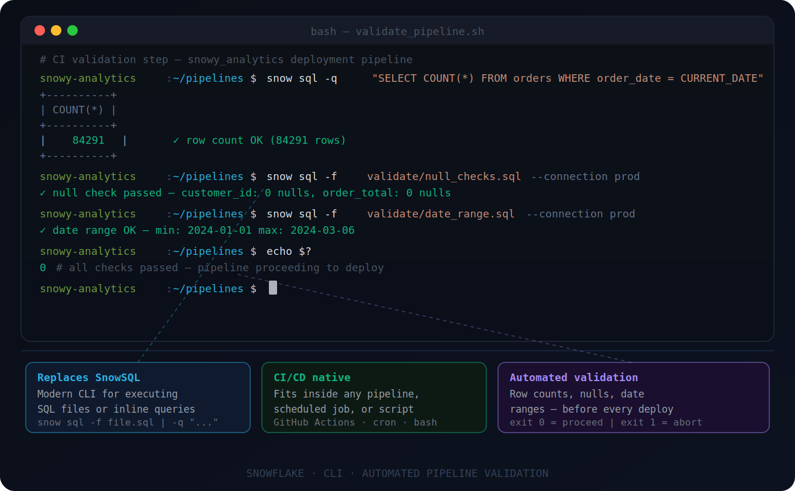Click the 'snow sql -q' command
795x491 pixels.
(302, 78)
